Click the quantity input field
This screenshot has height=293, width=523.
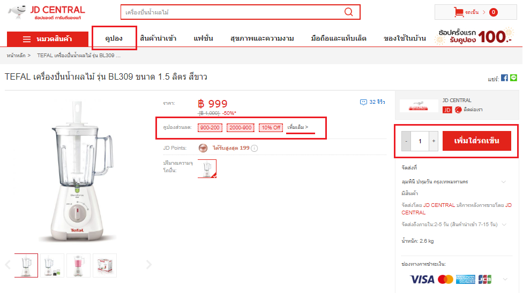(420, 141)
